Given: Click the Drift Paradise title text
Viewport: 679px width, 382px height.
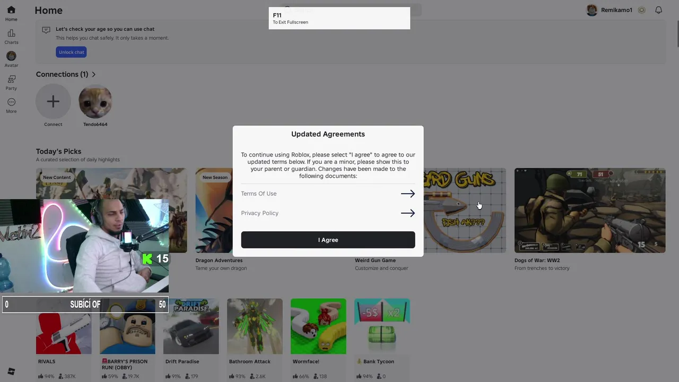Looking at the screenshot, I should click(182, 362).
